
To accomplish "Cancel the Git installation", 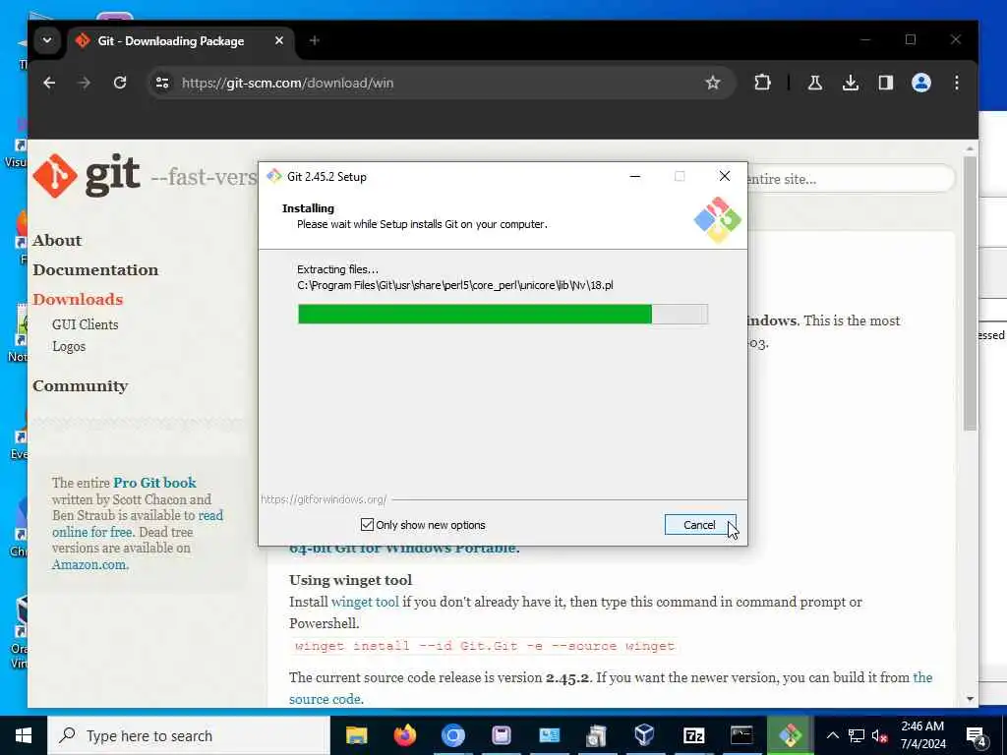I will click(x=700, y=525).
